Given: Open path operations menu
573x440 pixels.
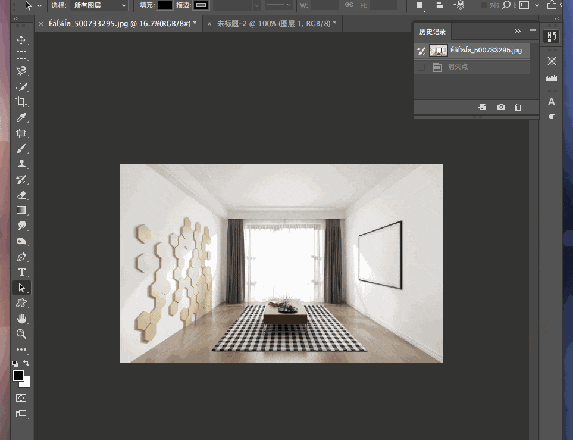Looking at the screenshot, I should 420,5.
